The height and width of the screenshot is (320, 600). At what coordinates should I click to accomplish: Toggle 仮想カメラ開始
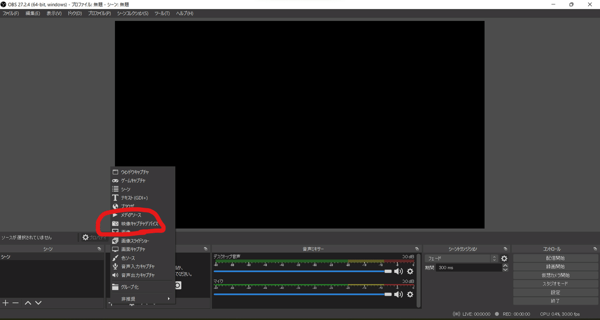coord(555,275)
